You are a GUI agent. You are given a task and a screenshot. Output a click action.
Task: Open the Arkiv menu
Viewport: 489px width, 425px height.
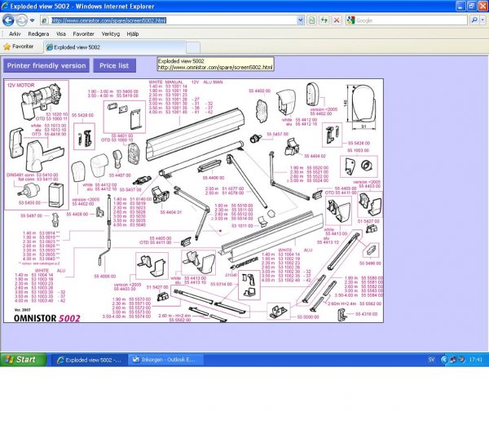pos(15,34)
